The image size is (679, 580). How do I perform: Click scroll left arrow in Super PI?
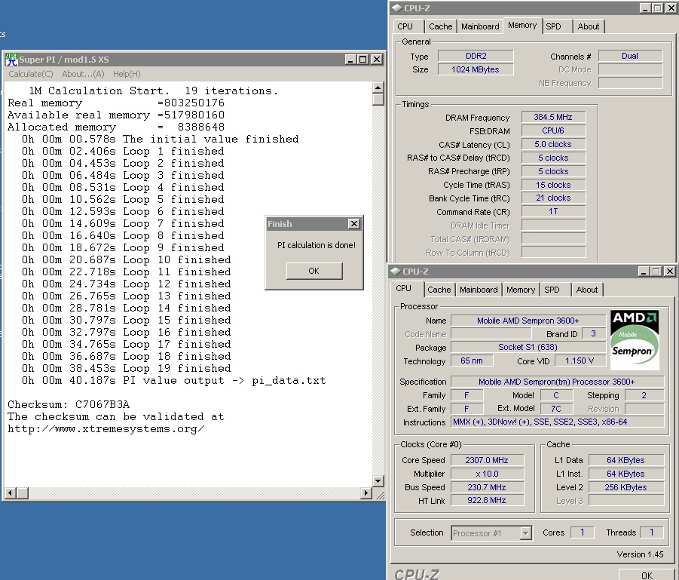click(x=11, y=493)
